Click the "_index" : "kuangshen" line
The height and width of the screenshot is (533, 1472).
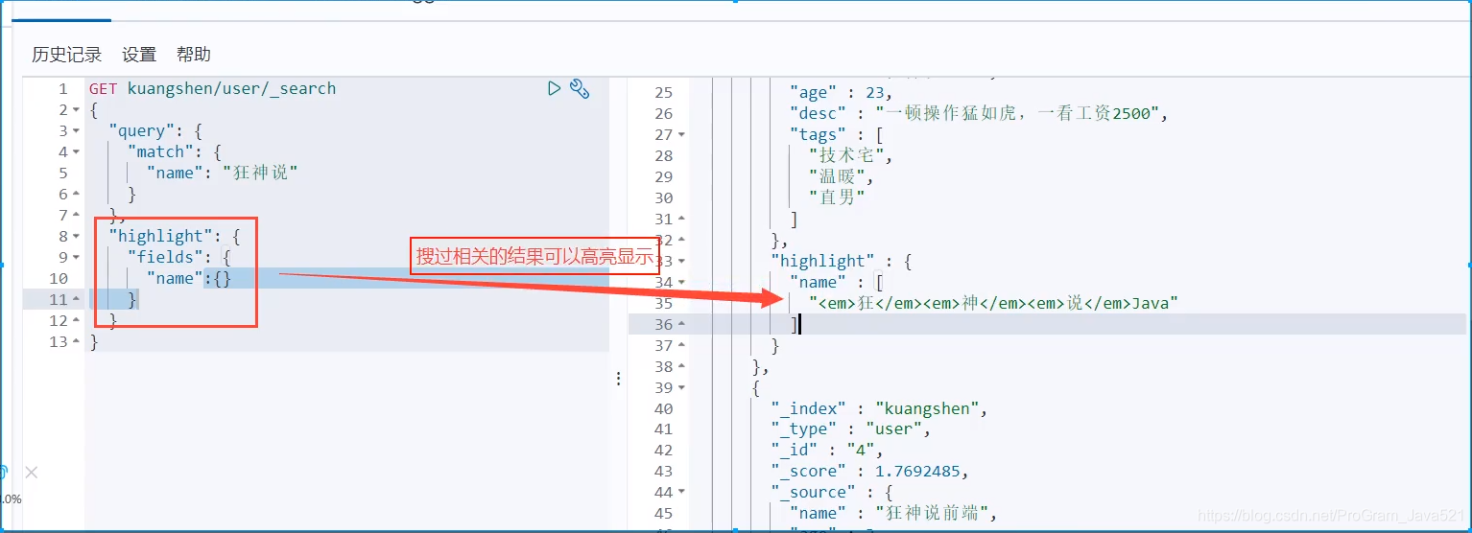pyautogui.click(x=880, y=408)
